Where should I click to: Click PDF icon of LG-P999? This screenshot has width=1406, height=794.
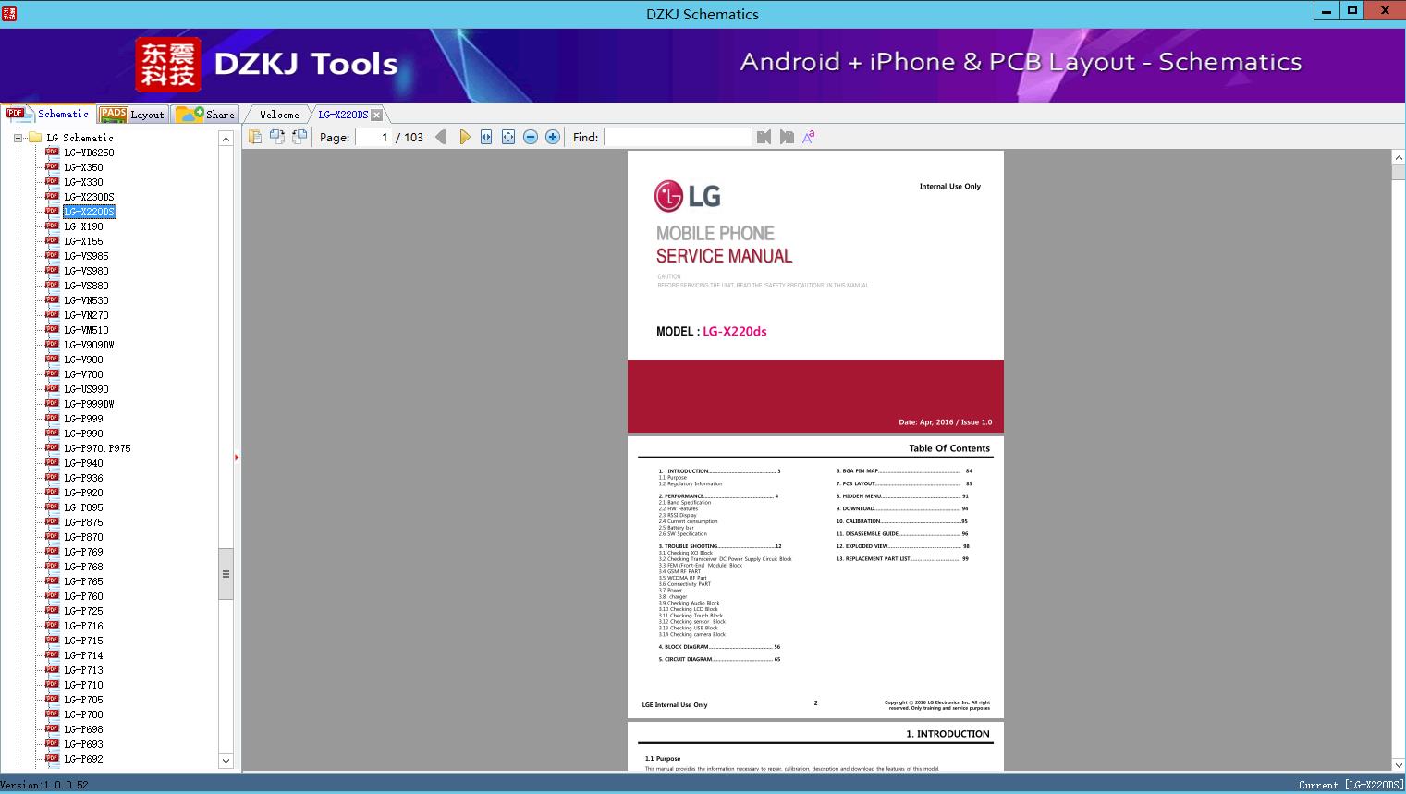pos(52,419)
